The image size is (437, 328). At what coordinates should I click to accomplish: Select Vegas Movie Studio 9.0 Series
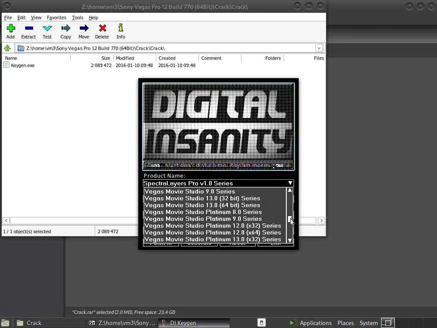(x=215, y=191)
